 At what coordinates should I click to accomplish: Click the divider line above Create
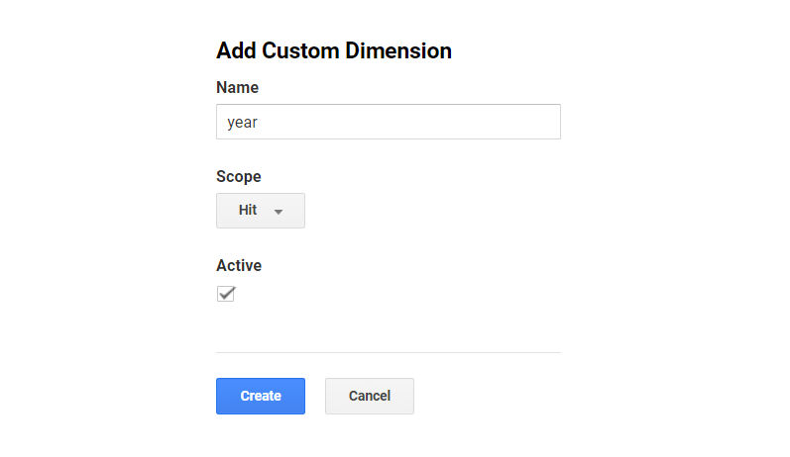[388, 352]
